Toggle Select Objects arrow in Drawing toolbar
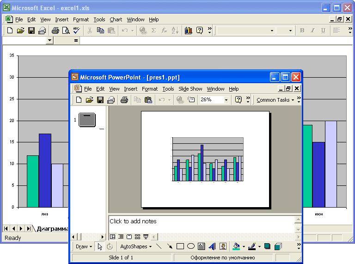Screen dimensions: 355x264 100,246
